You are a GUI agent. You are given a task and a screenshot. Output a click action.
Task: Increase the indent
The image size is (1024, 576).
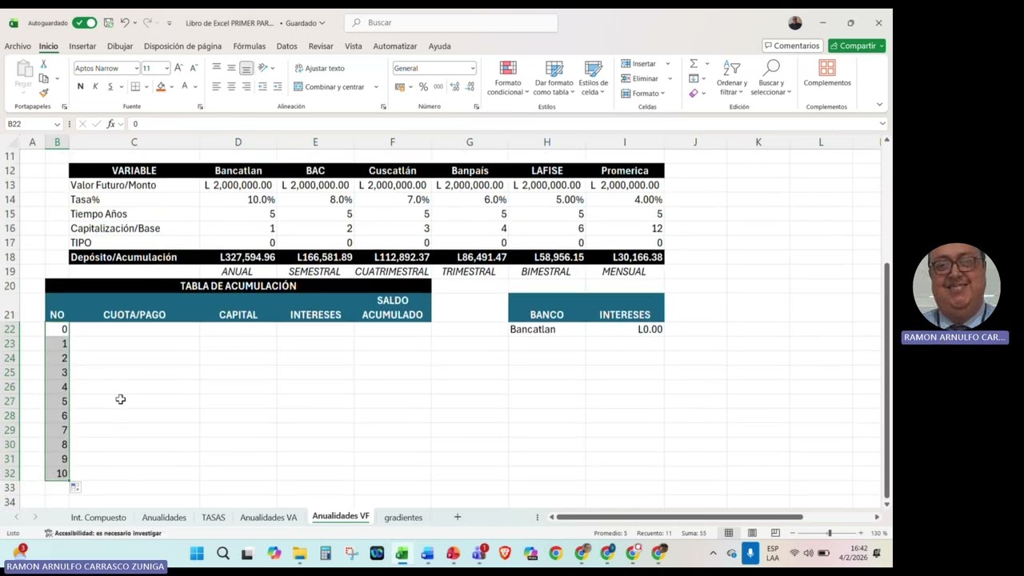pyautogui.click(x=277, y=86)
